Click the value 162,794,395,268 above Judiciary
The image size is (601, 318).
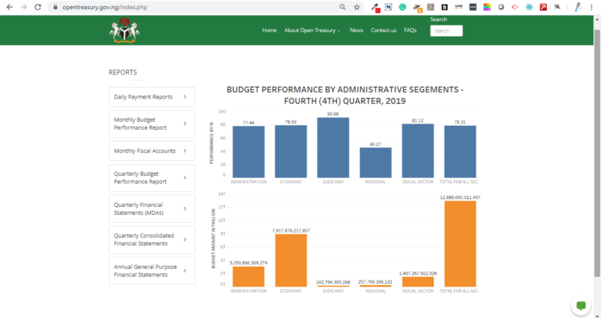333,282
